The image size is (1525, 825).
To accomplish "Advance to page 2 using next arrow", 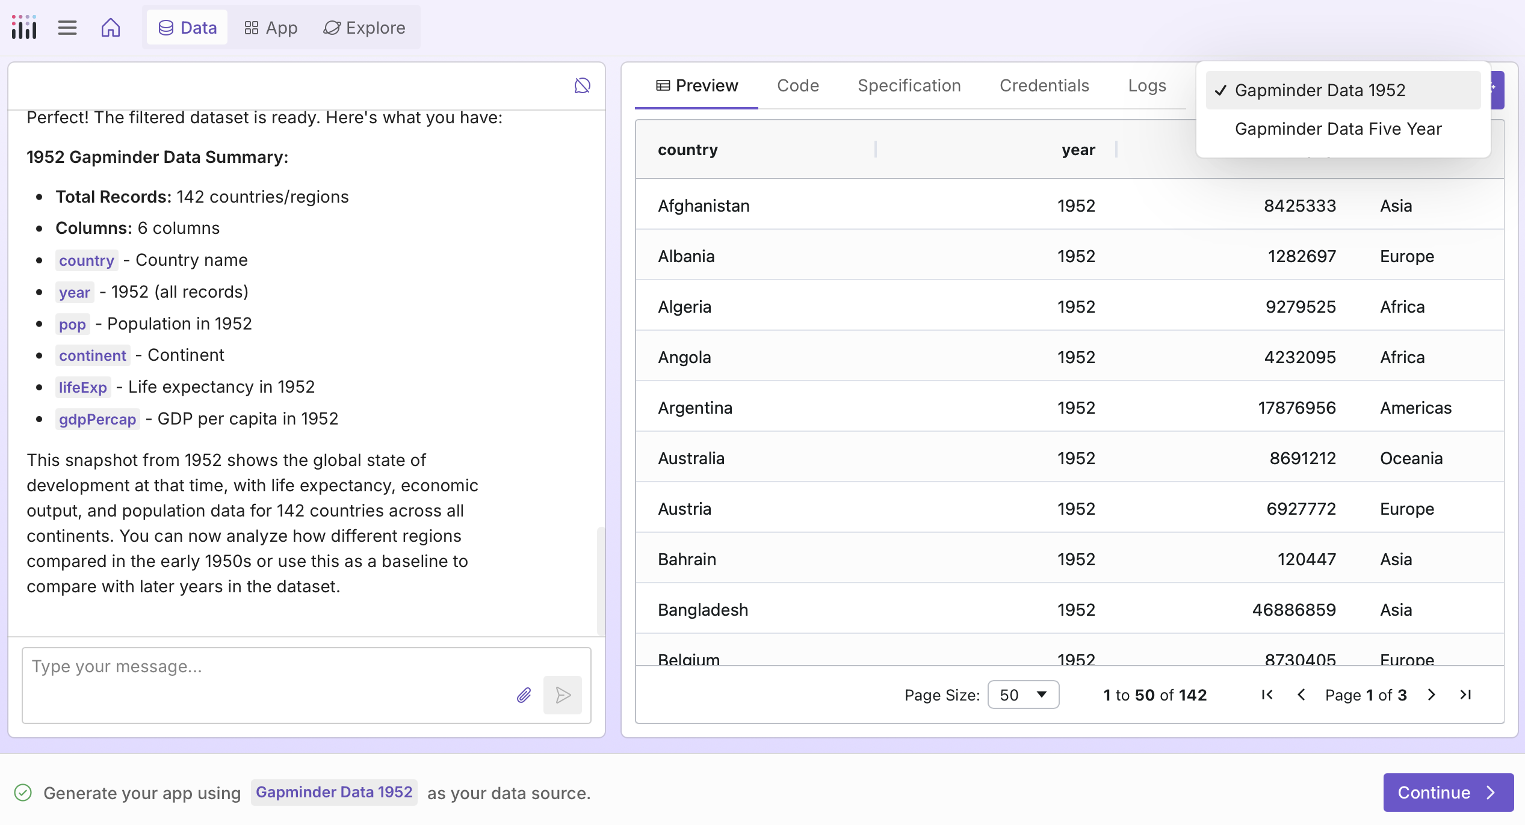I will 1431,695.
